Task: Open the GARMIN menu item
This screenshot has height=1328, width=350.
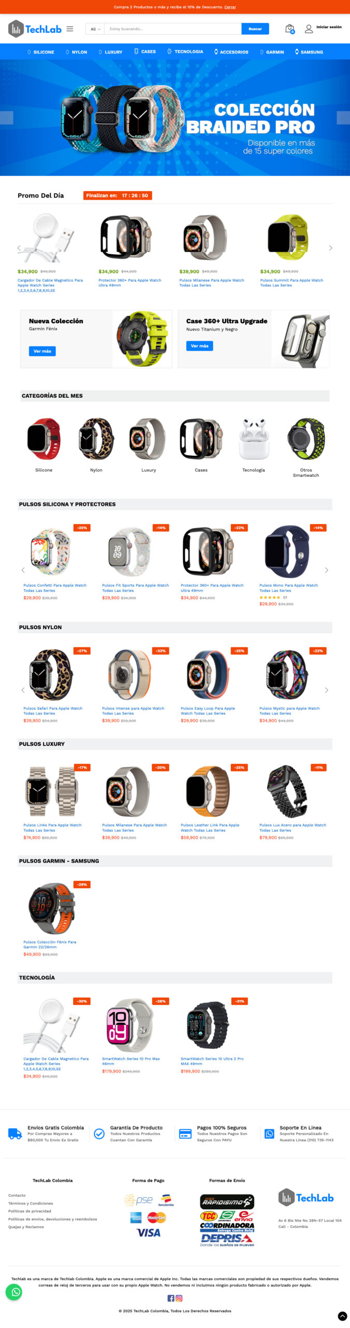Action: 272,52
